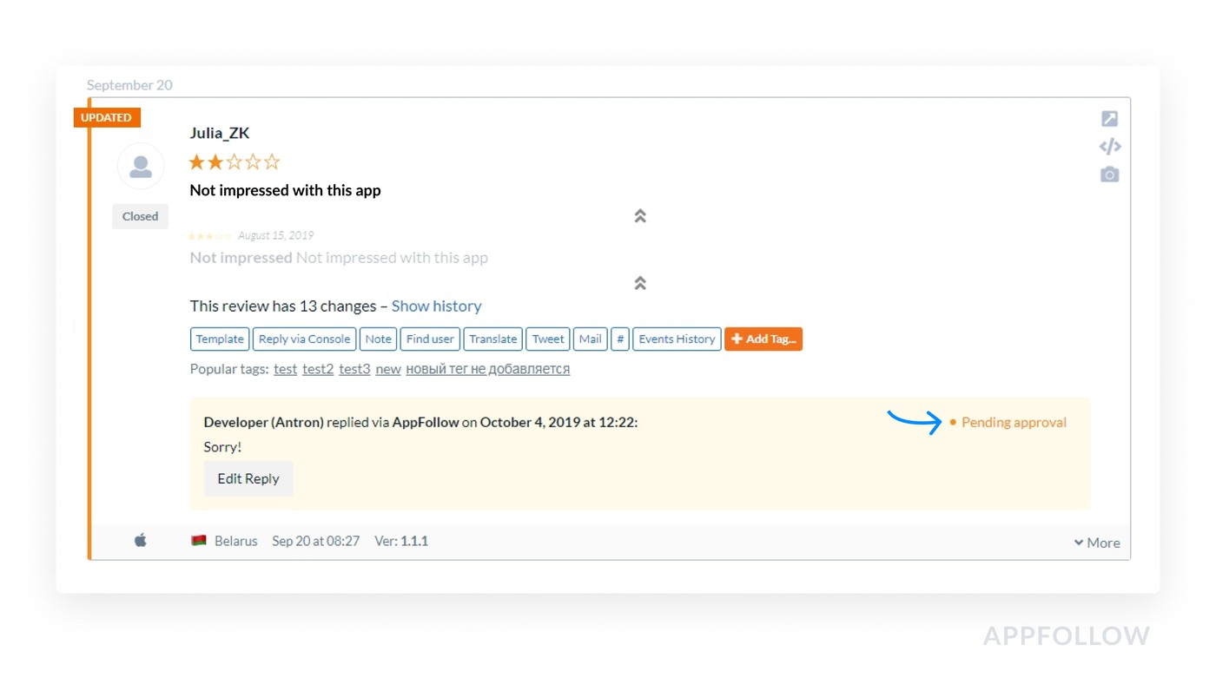The height and width of the screenshot is (678, 1216).
Task: Click the Pending approval status
Action: [1013, 423]
